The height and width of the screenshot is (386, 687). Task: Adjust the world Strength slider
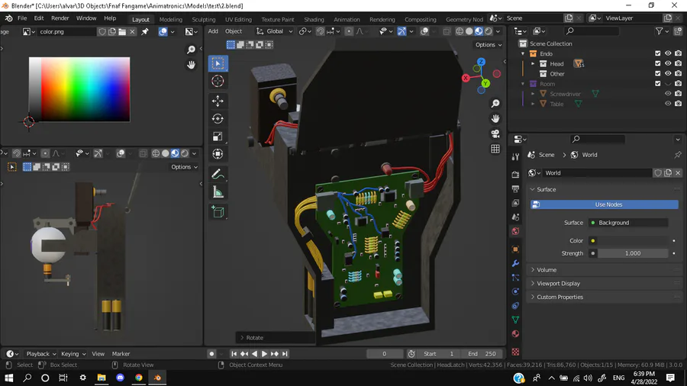[632, 253]
